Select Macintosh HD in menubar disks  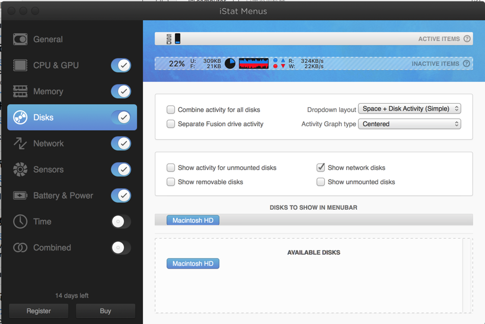point(193,220)
